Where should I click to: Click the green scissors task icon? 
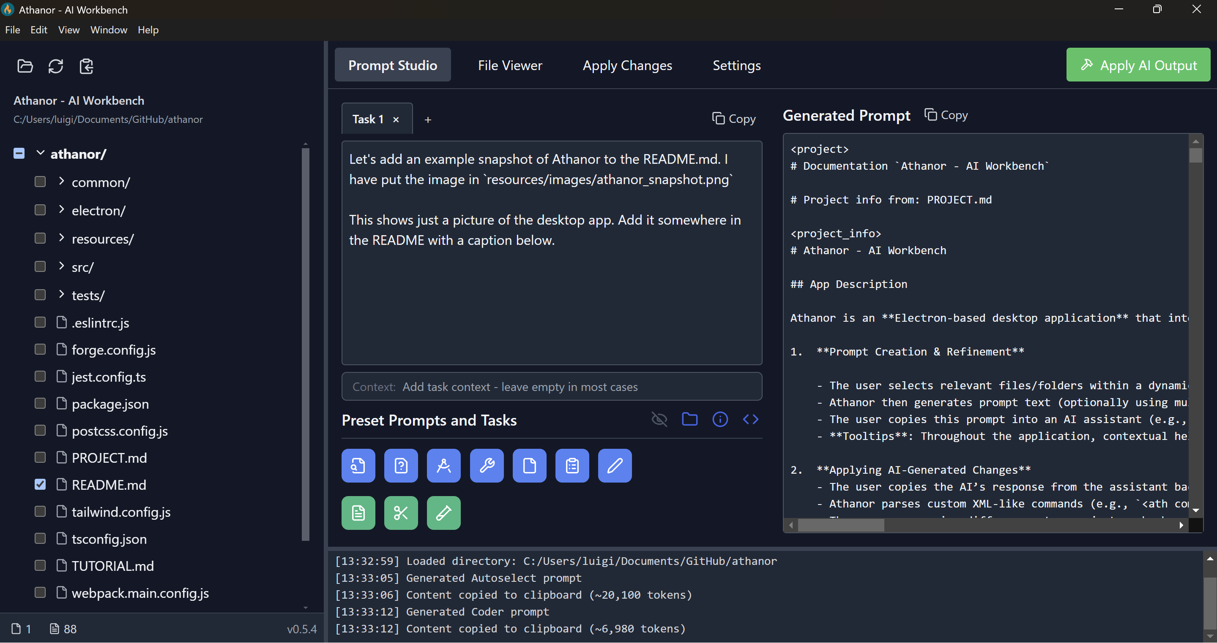(x=401, y=513)
